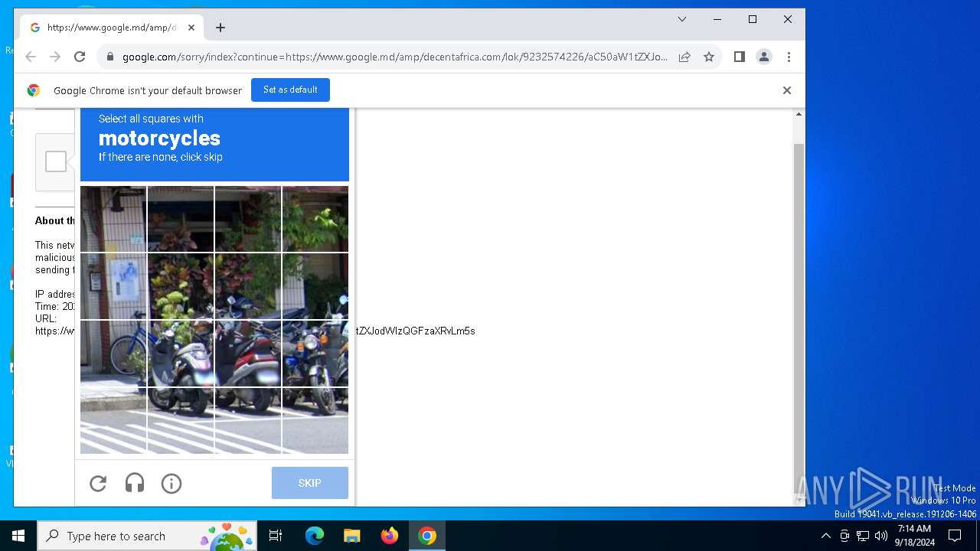Dismiss the default browser notification bar

pos(786,90)
